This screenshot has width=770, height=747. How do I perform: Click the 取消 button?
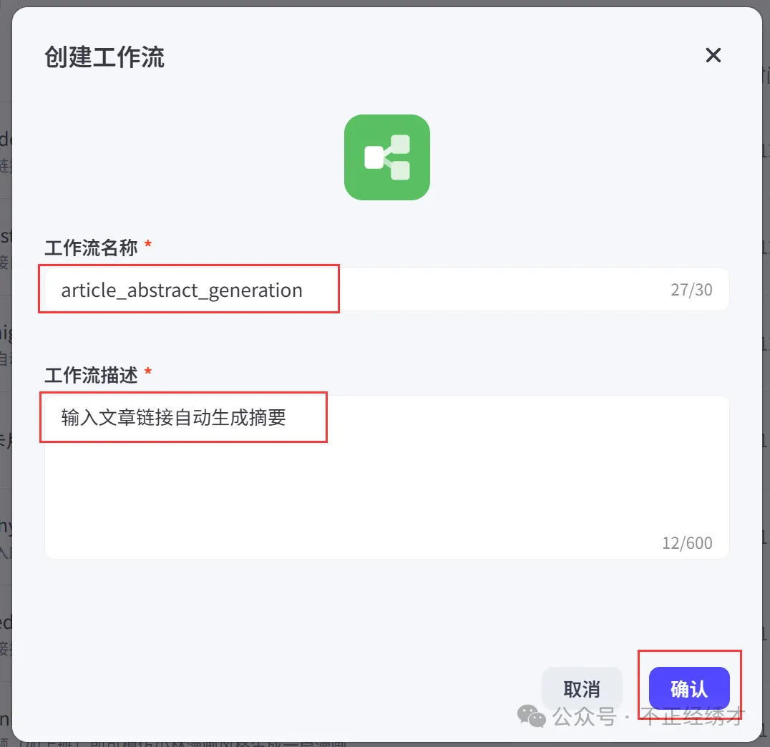(x=582, y=688)
